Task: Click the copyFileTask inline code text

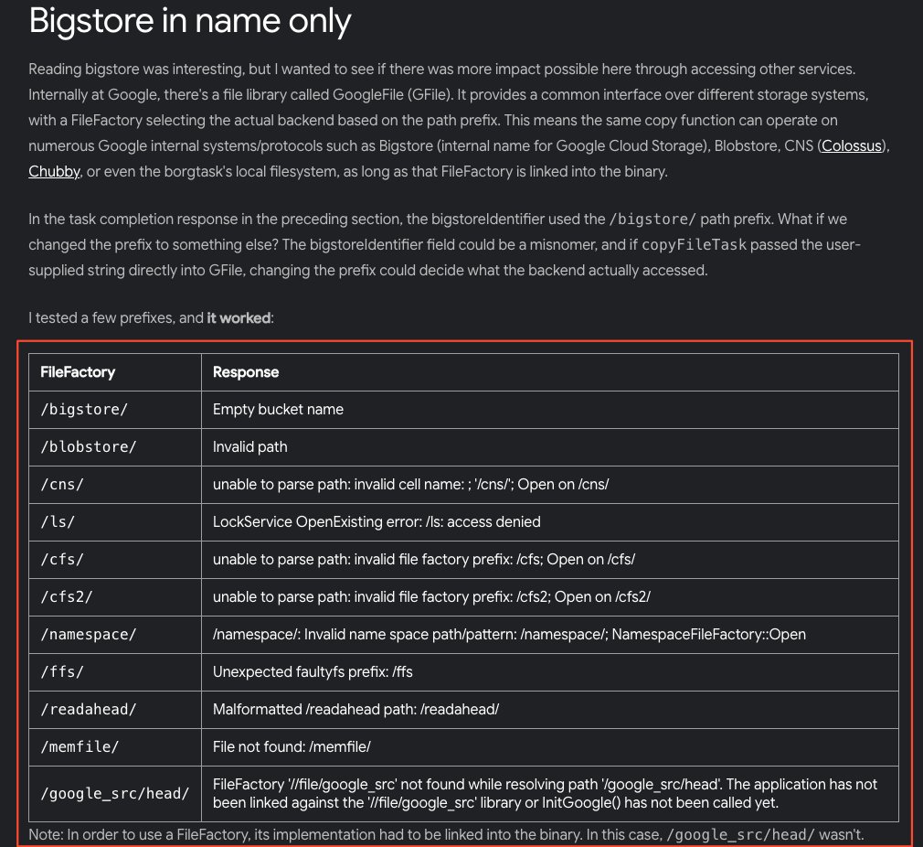Action: (x=694, y=245)
